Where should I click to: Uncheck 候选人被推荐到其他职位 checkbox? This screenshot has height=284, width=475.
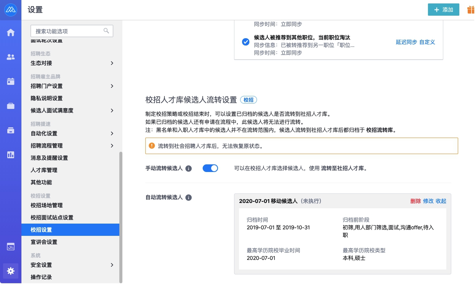tap(246, 42)
